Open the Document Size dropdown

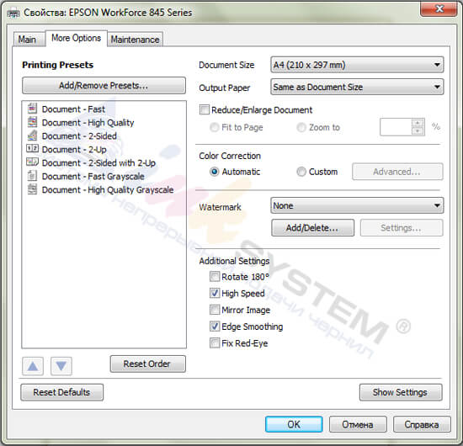[x=357, y=65]
